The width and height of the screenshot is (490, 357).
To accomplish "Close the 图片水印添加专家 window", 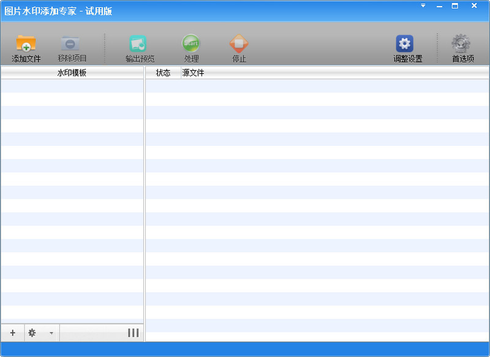I will point(474,6).
